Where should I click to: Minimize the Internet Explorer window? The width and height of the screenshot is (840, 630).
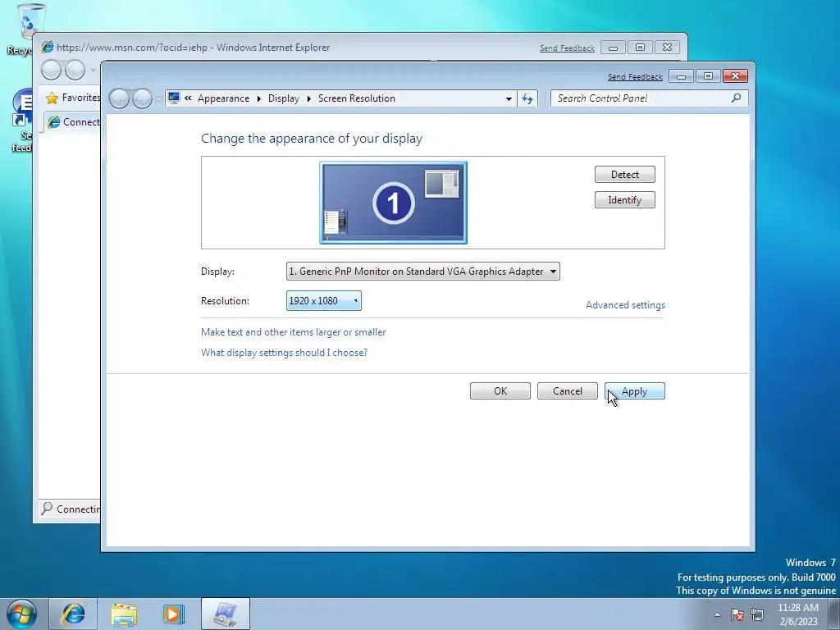pos(613,48)
